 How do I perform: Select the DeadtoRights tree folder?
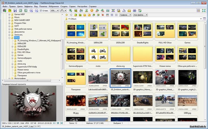[x=23, y=49]
